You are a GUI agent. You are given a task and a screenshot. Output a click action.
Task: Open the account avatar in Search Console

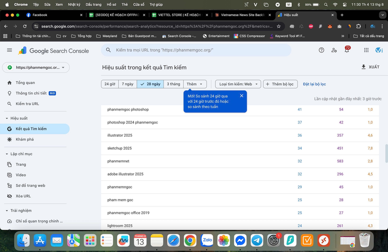(379, 50)
